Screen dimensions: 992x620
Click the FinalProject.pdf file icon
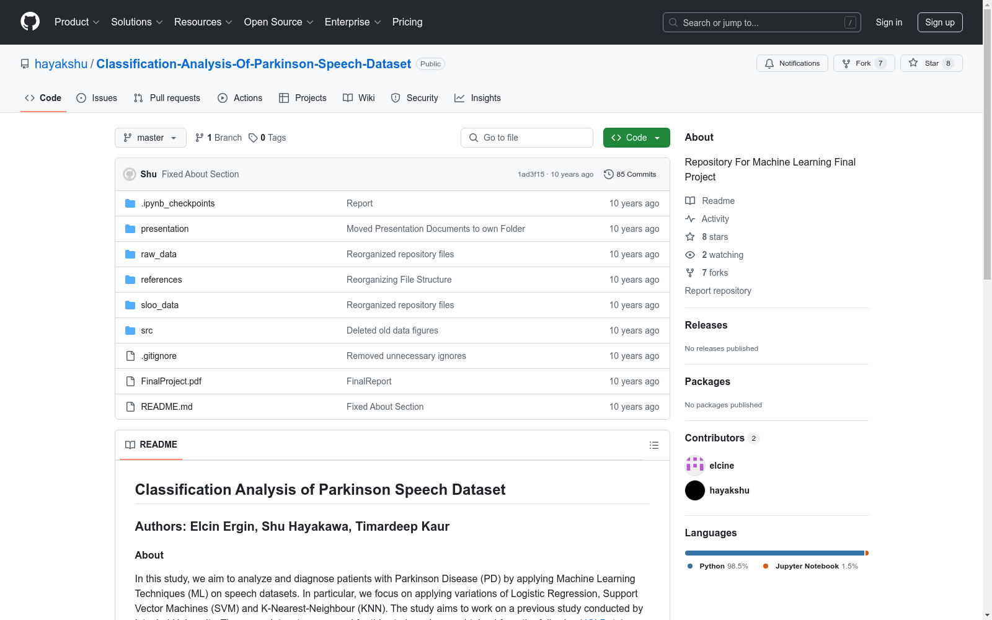[130, 381]
